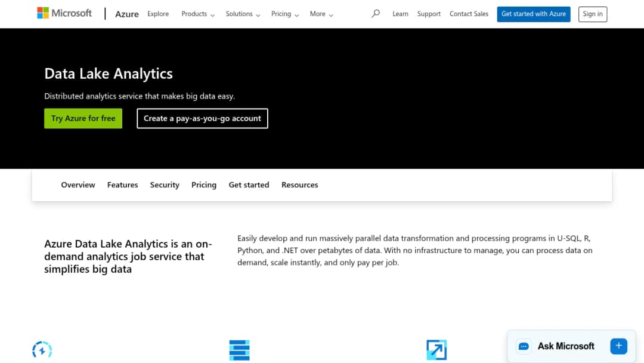Expand the Products dropdown

pos(198,14)
